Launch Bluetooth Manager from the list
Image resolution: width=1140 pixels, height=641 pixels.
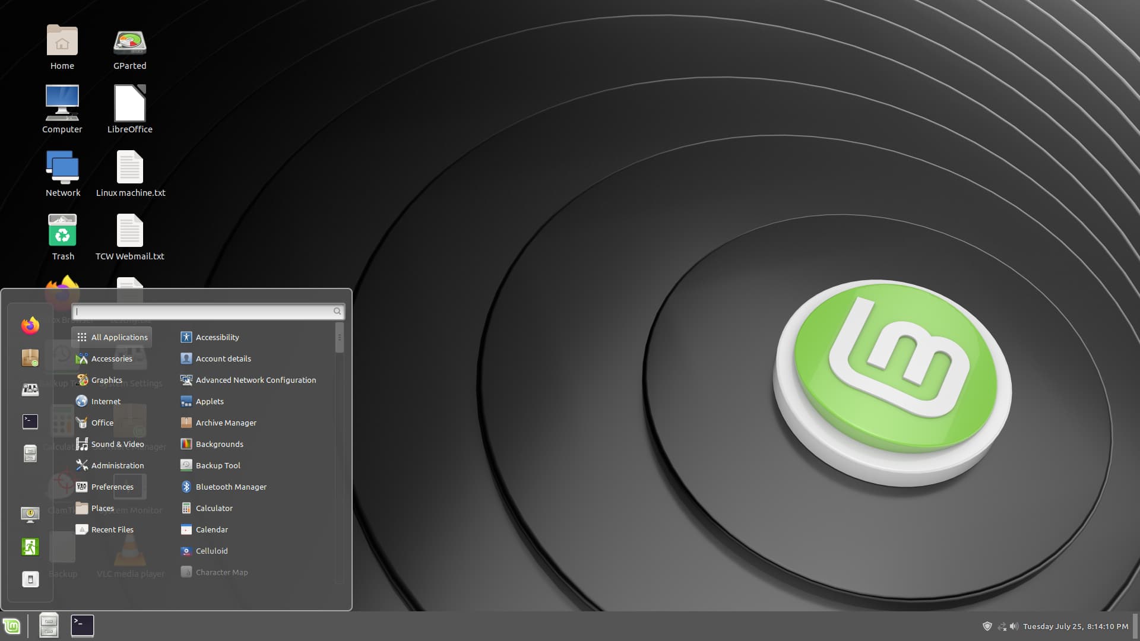point(231,487)
